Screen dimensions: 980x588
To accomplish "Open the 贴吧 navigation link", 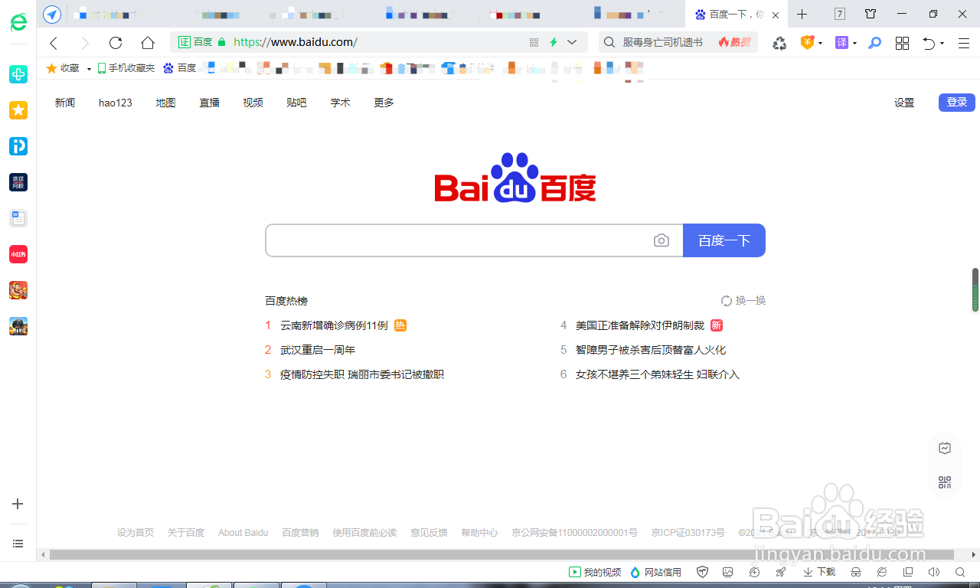I will click(x=296, y=103).
